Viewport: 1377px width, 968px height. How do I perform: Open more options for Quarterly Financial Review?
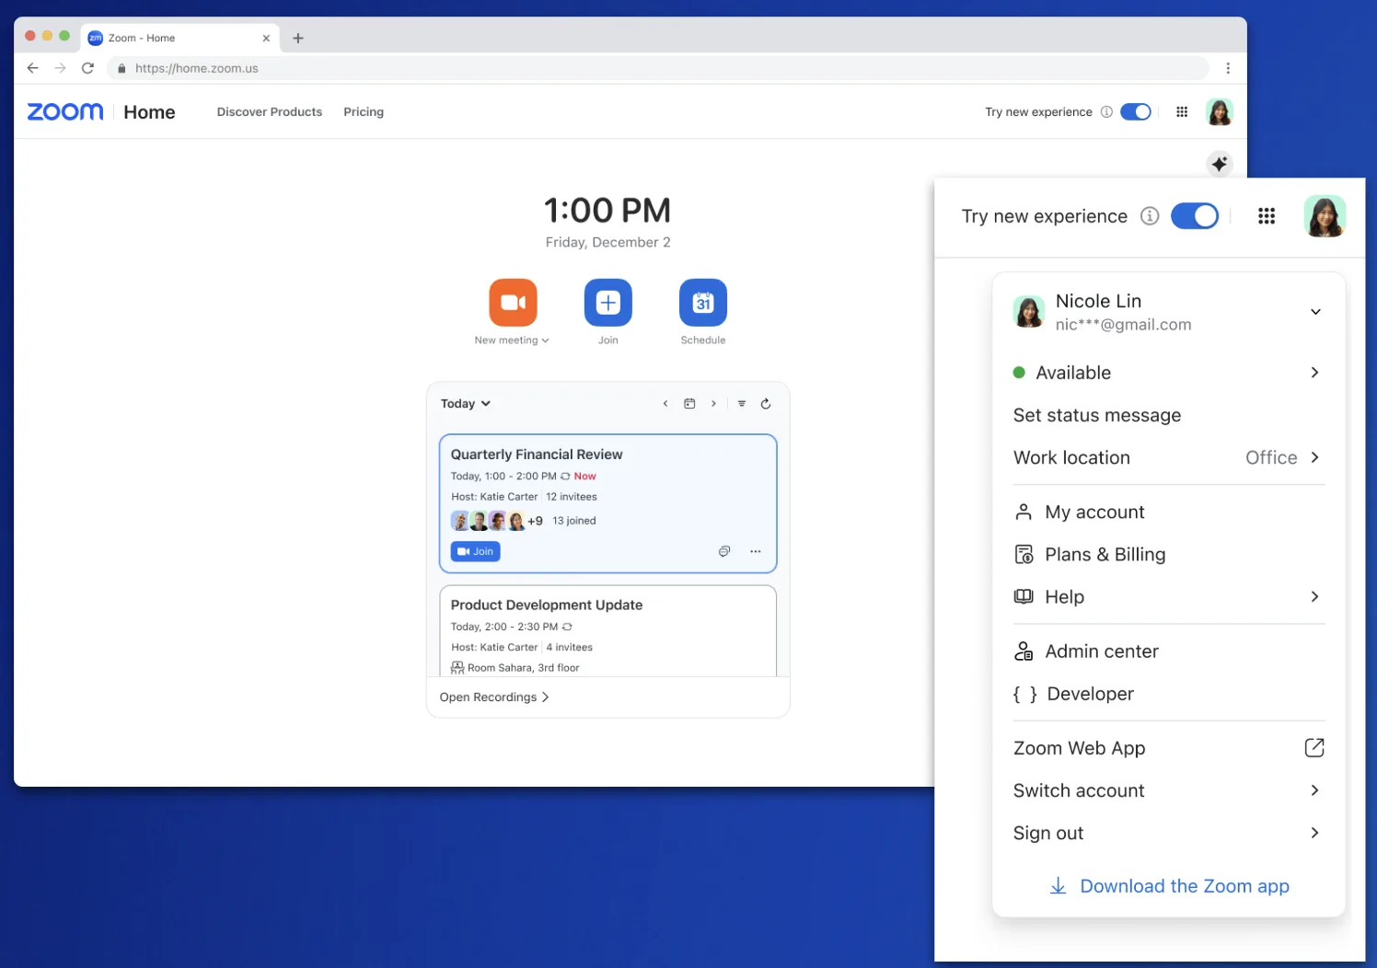[756, 551]
